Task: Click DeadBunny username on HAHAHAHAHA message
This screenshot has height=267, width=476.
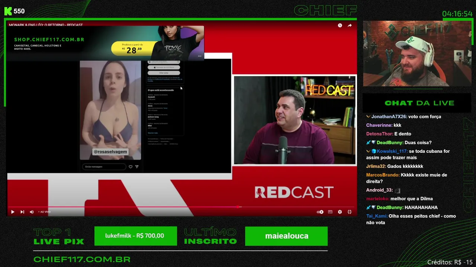Action: pos(390,208)
